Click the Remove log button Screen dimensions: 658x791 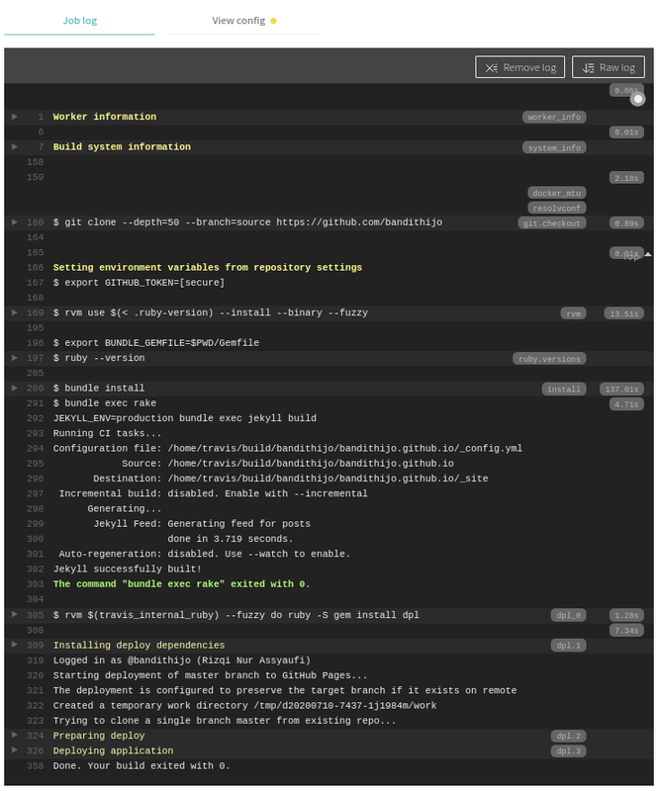click(520, 67)
